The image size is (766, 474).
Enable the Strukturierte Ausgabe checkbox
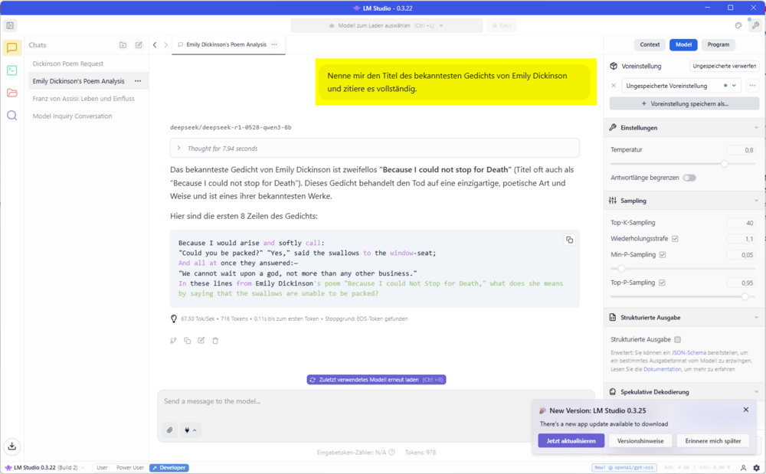[x=678, y=339]
